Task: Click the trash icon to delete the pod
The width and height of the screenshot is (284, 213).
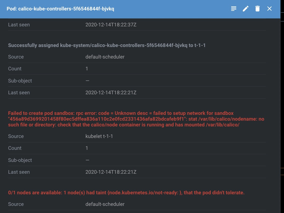Action: click(x=257, y=9)
